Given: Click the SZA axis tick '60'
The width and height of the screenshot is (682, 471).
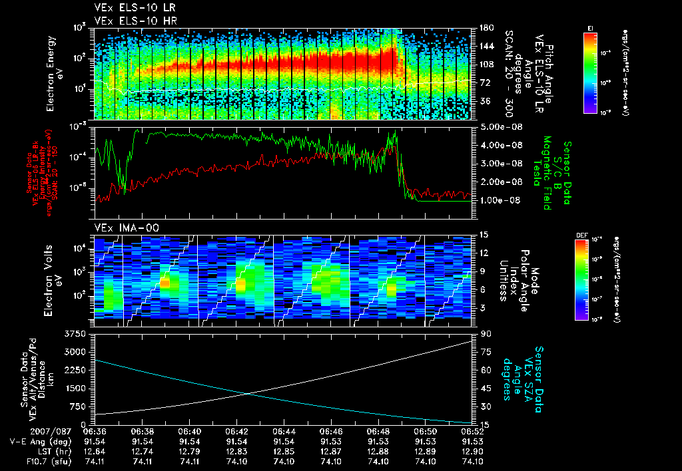Looking at the screenshot, I should [485, 370].
